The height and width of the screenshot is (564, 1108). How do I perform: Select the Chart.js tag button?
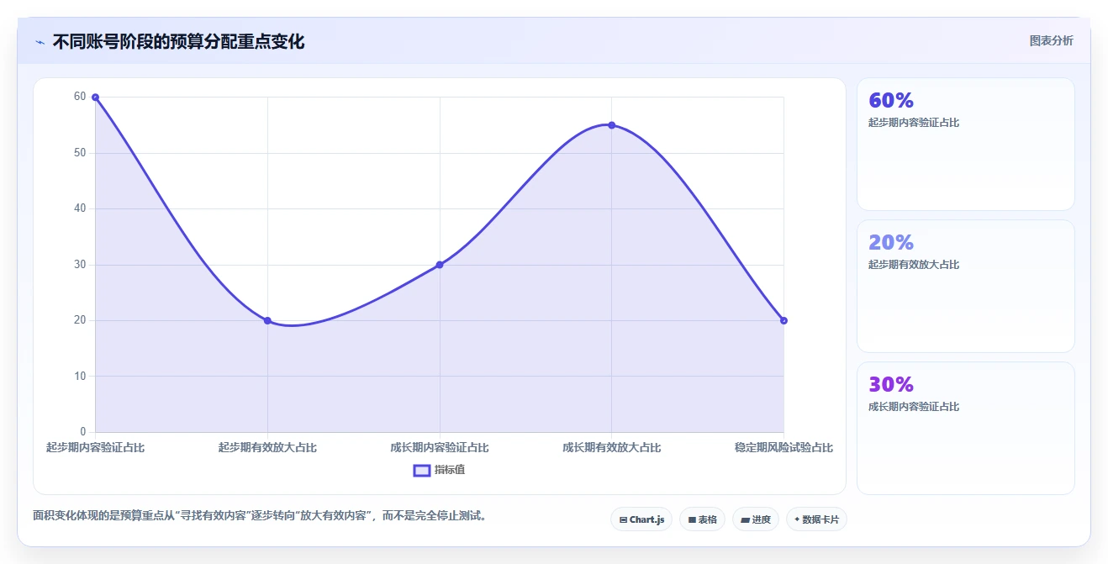pos(641,519)
